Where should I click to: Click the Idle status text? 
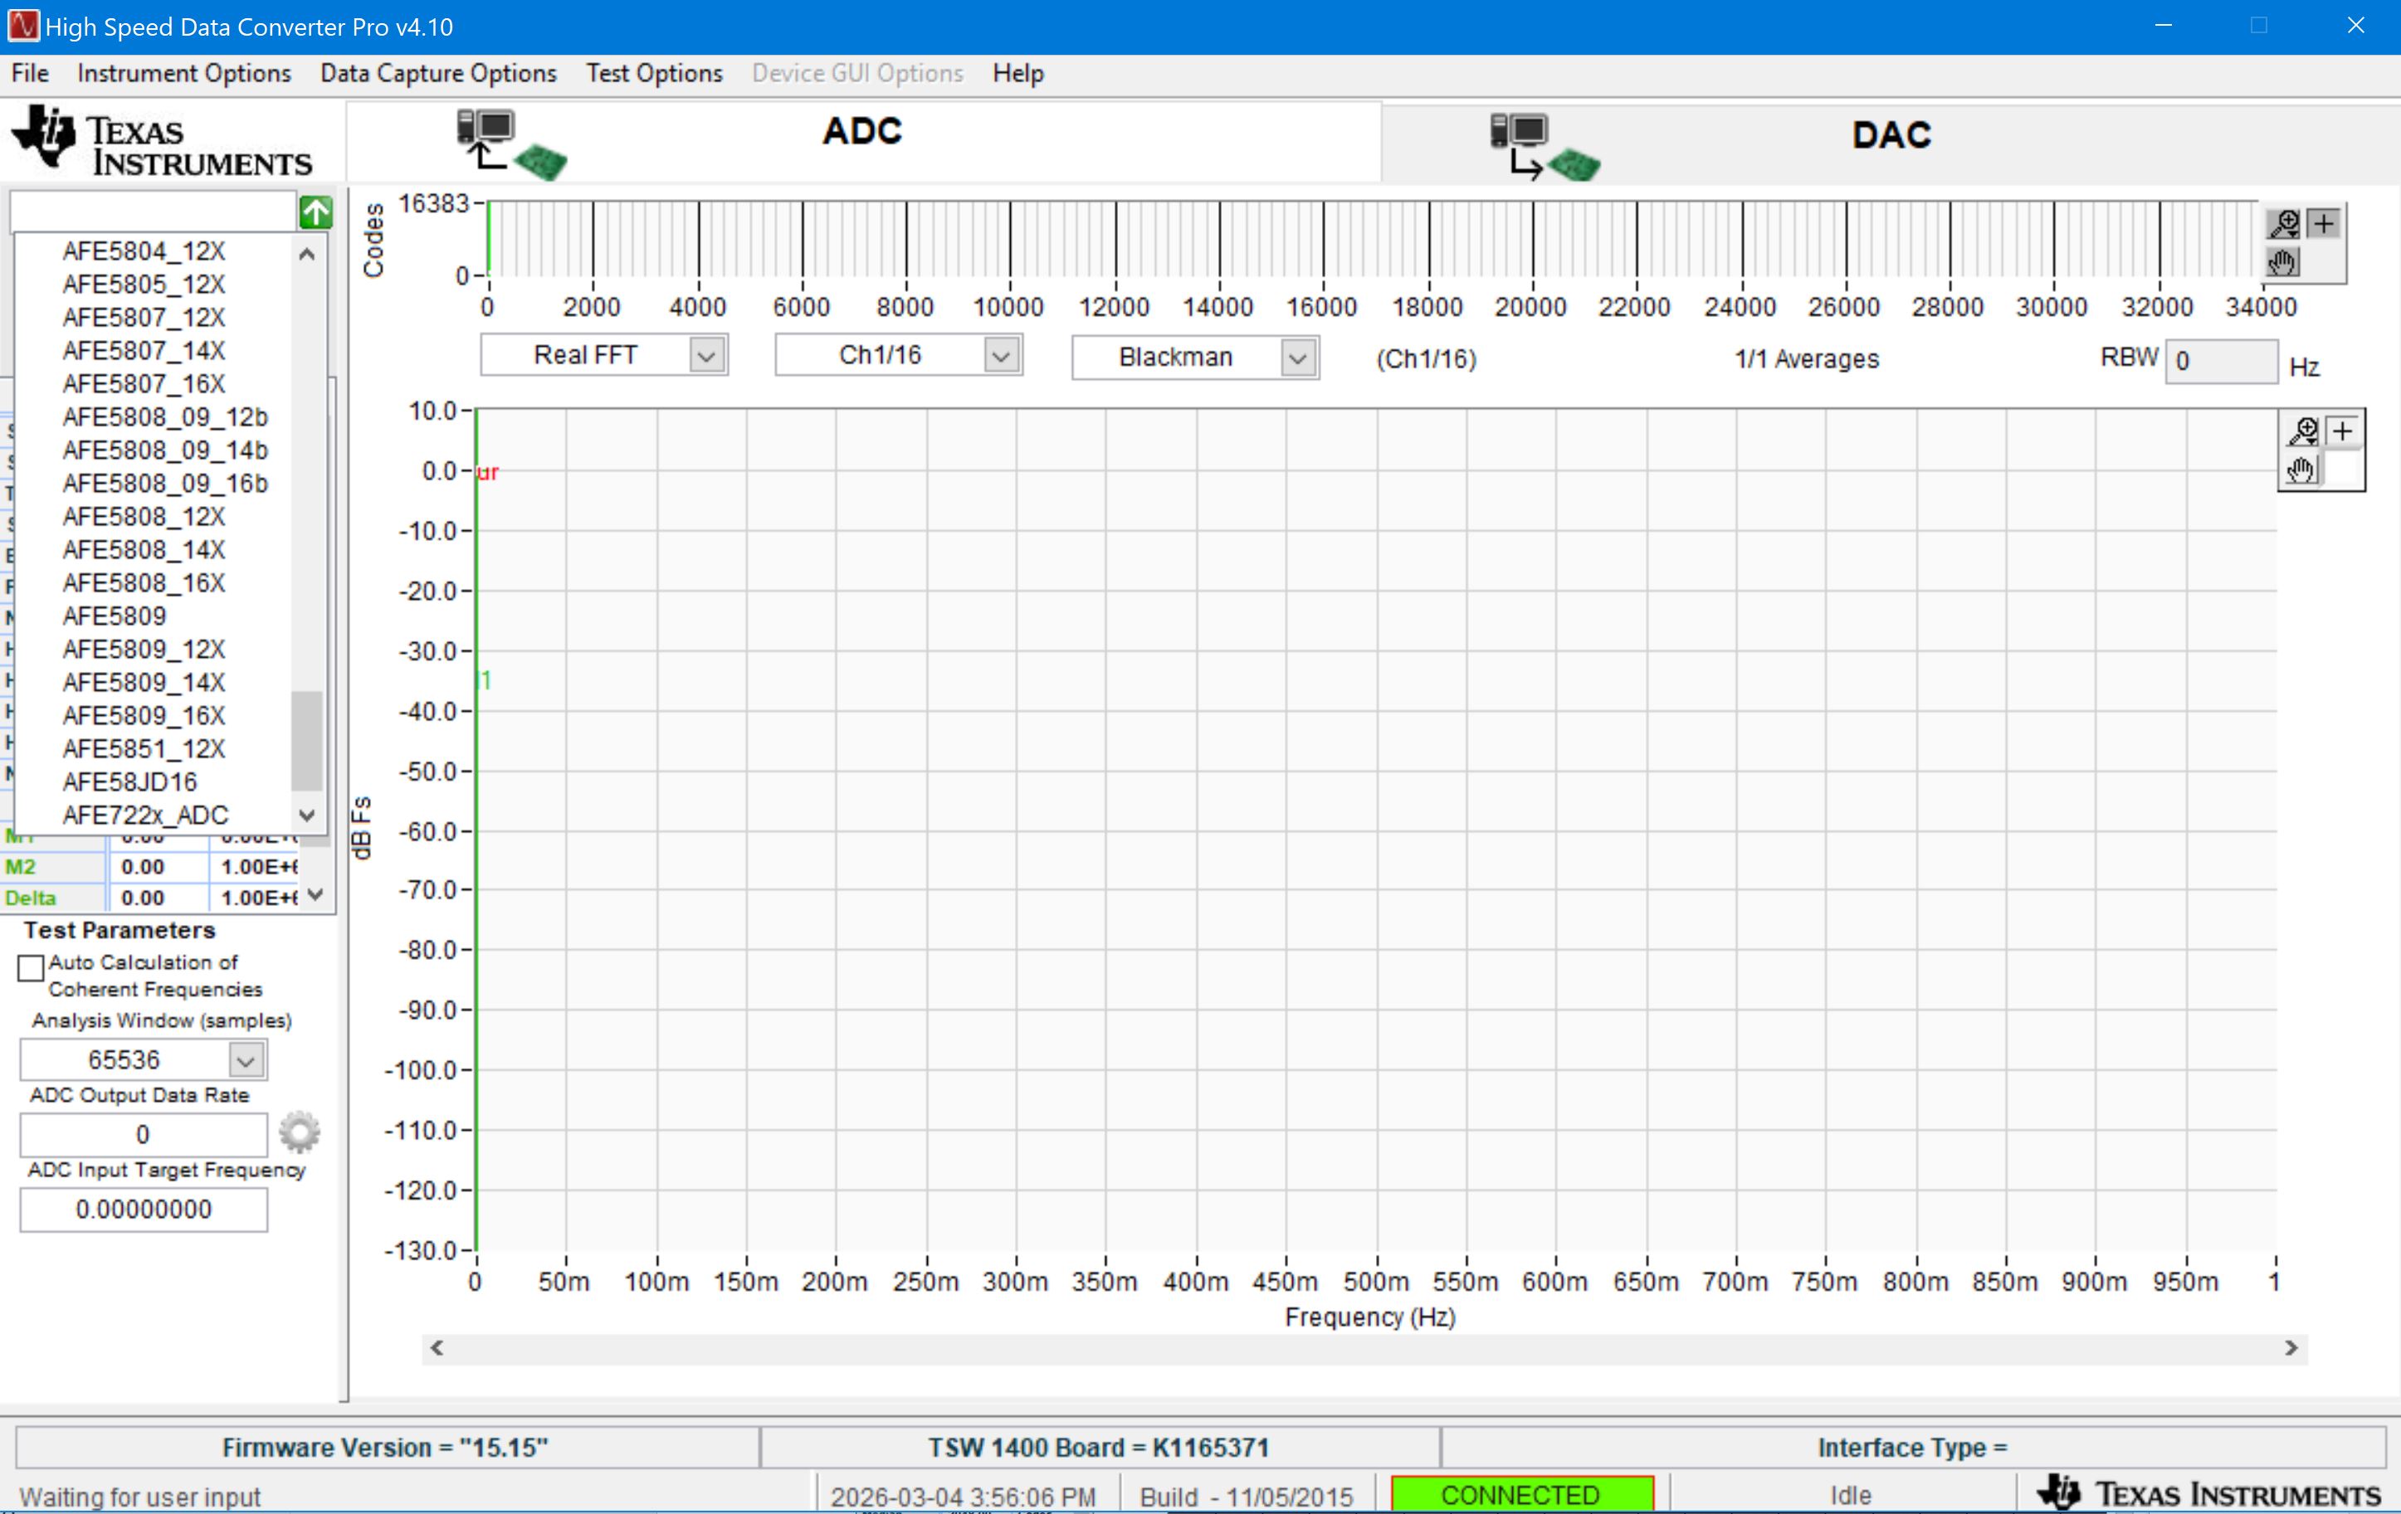tap(1851, 1495)
